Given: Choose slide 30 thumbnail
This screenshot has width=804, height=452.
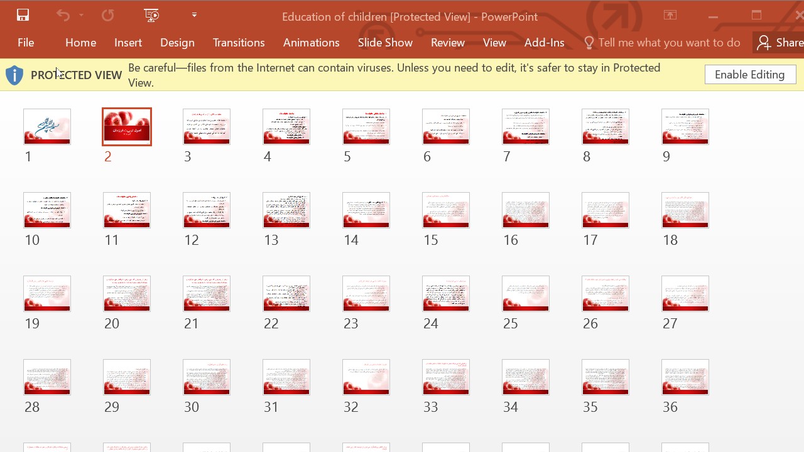Looking at the screenshot, I should pyautogui.click(x=207, y=377).
